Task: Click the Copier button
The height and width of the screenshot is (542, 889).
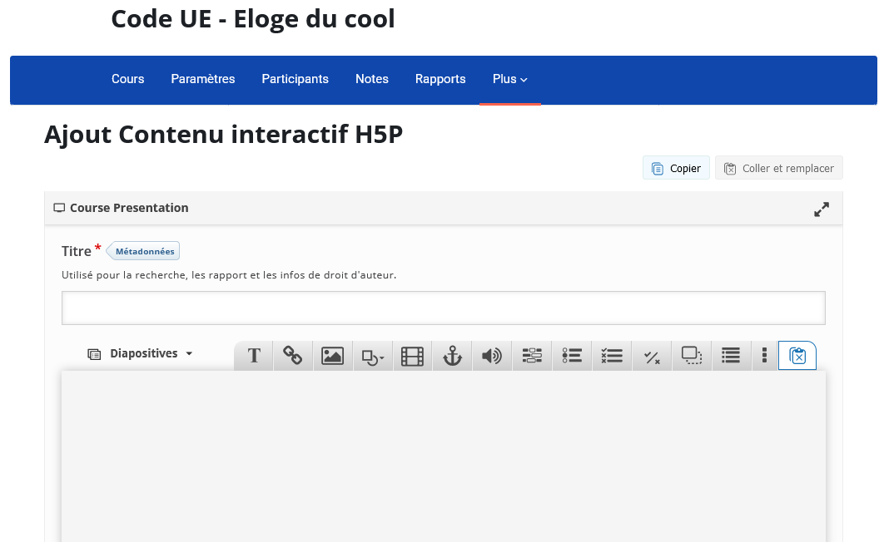Action: tap(675, 167)
